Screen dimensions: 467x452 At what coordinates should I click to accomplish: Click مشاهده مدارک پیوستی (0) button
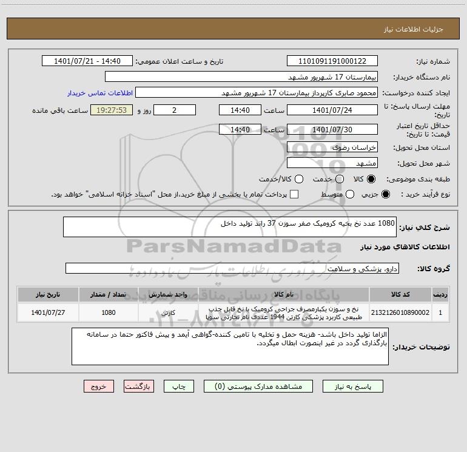pyautogui.click(x=258, y=386)
